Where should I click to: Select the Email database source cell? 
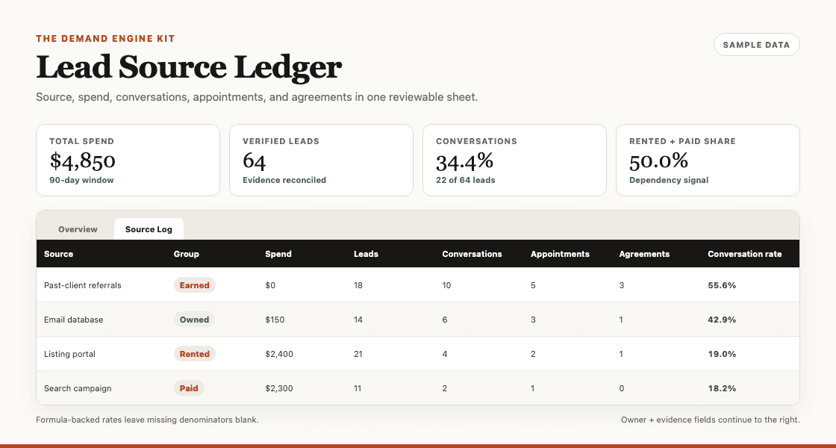74,320
